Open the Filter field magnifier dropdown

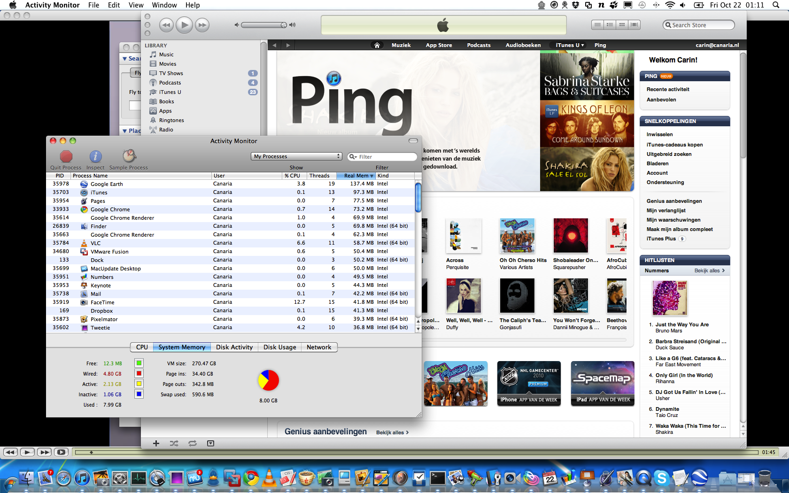tap(353, 157)
